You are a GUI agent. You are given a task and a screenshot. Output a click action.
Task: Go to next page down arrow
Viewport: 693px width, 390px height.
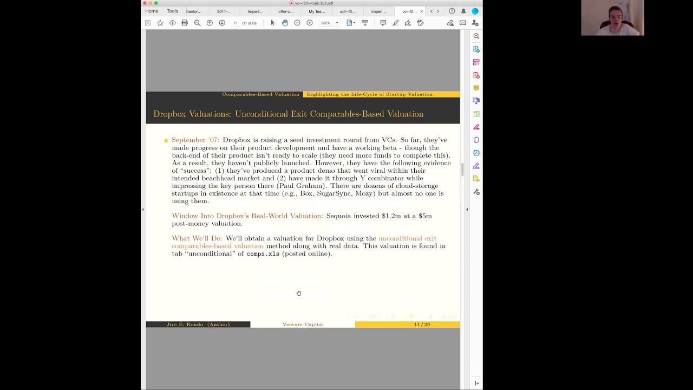(x=222, y=23)
